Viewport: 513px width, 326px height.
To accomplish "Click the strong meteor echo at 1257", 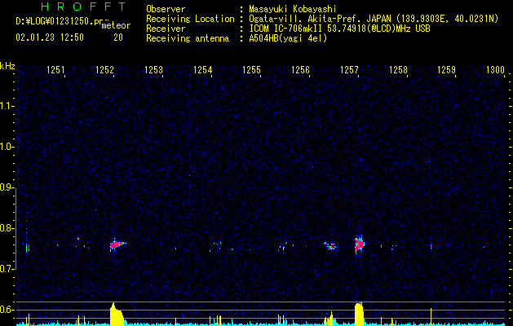I will pyautogui.click(x=359, y=244).
